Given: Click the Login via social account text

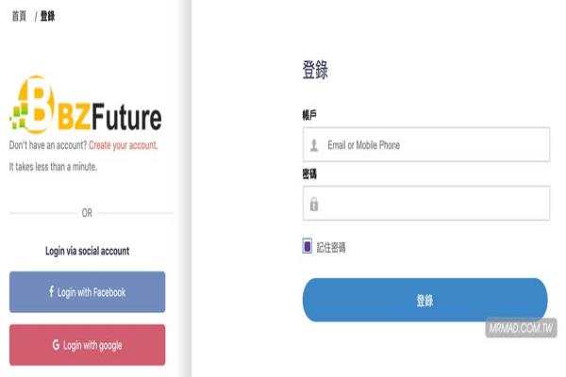Looking at the screenshot, I should pos(88,251).
